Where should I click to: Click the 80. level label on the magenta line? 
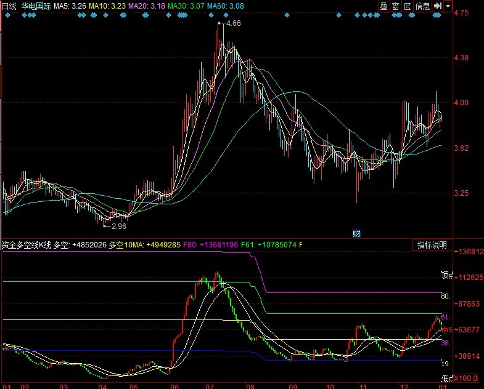[446, 296]
